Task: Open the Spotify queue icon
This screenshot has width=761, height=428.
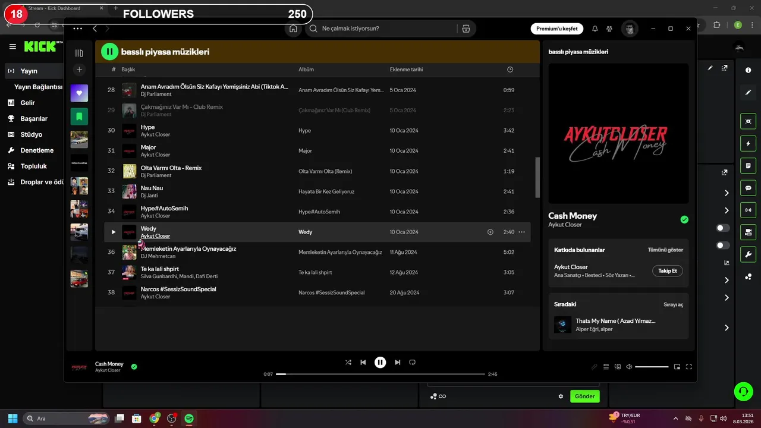Action: pos(606,367)
